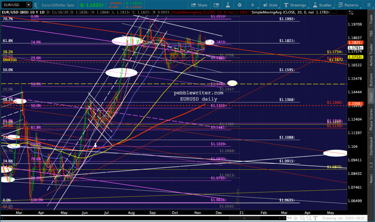Click the EUR/USD (BID) 10 Y 1D header

coord(23,12)
